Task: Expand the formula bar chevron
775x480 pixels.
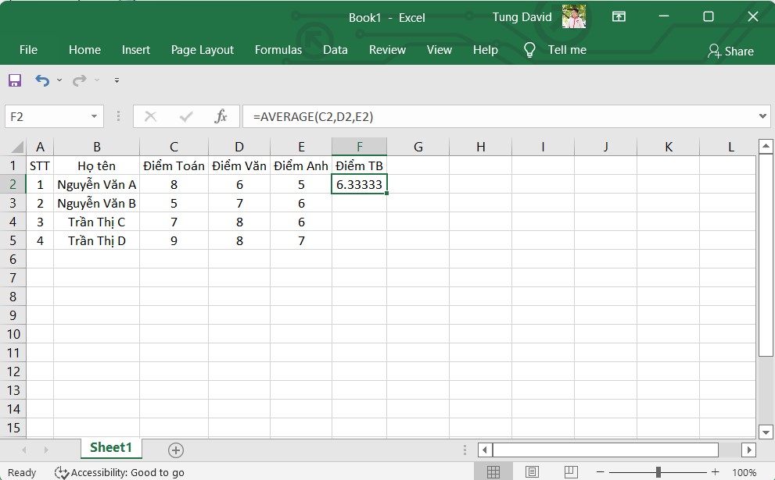Action: tap(762, 116)
